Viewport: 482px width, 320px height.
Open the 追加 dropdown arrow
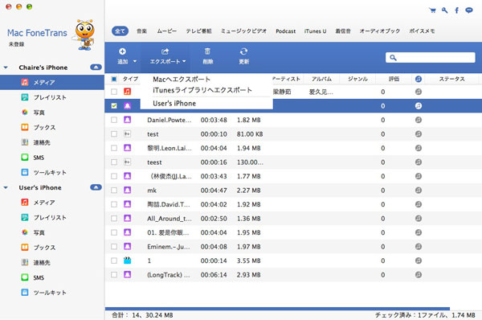(135, 62)
